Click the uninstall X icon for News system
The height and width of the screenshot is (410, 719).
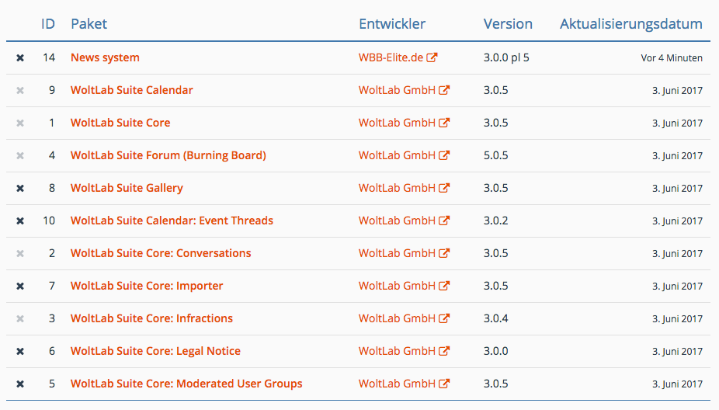pos(20,57)
